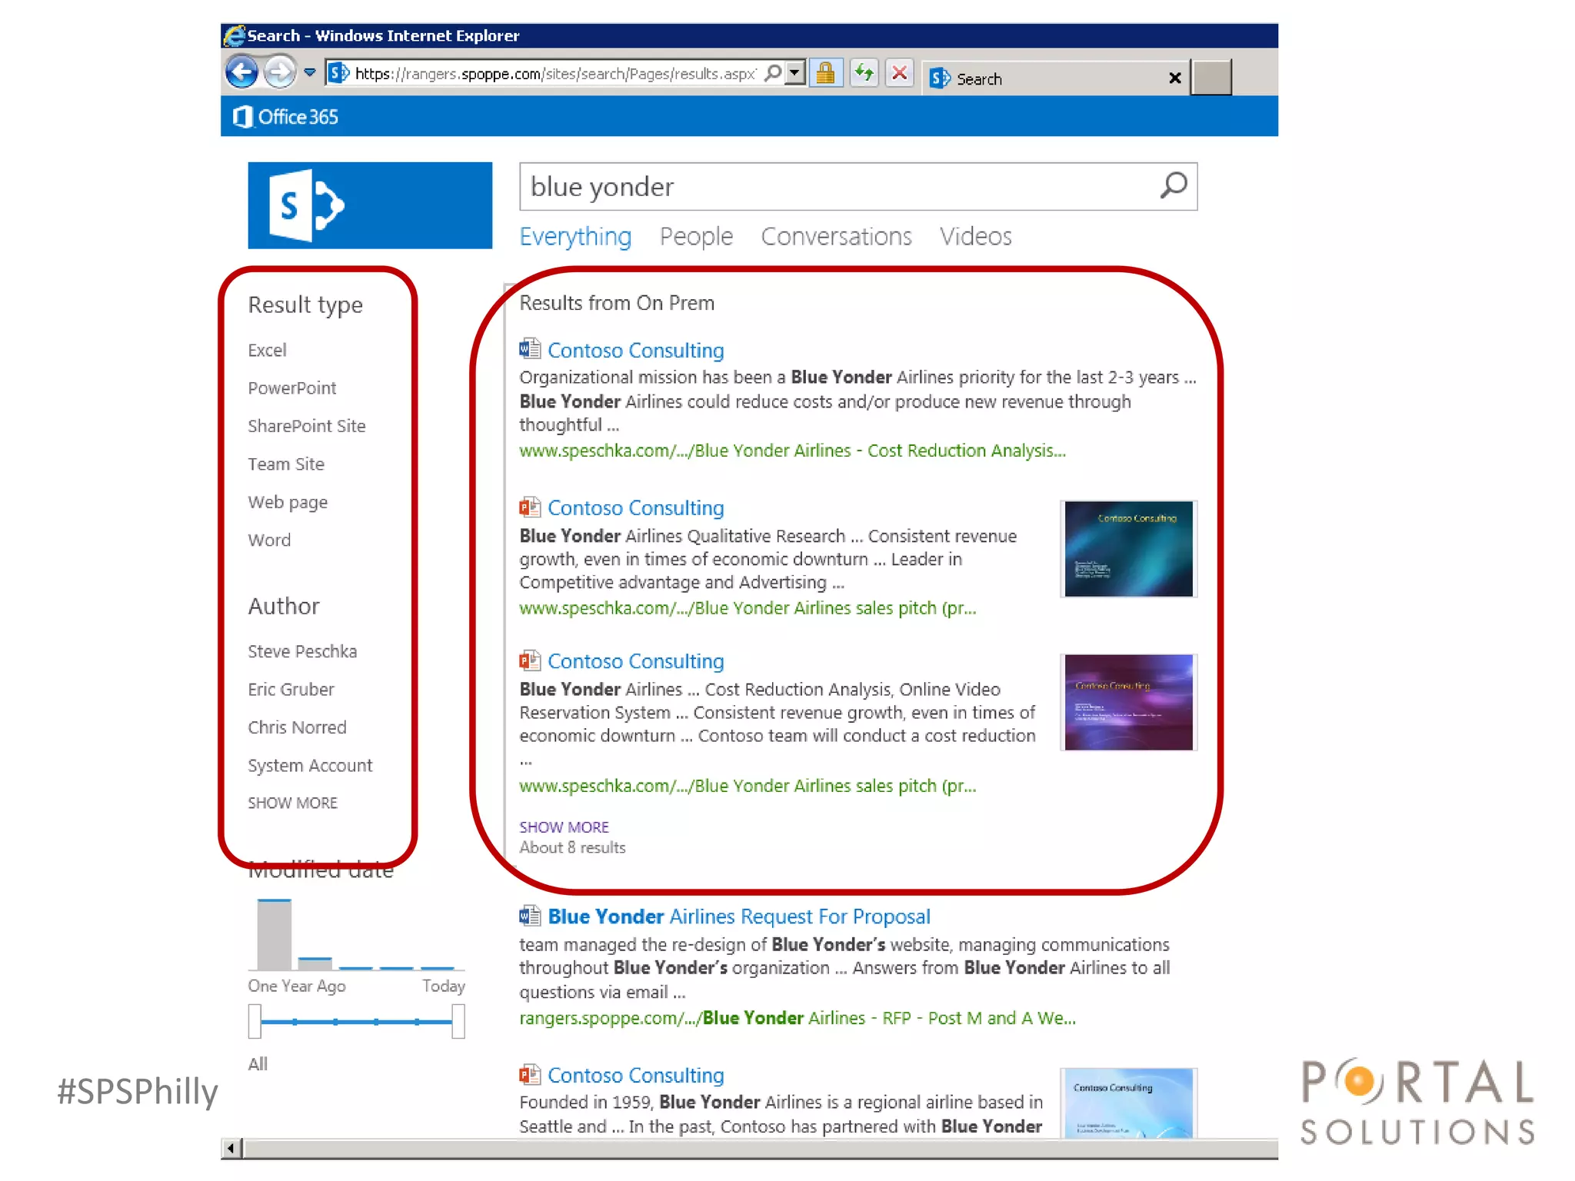The height and width of the screenshot is (1181, 1575).
Task: Click the red Stop loading icon
Action: coord(899,74)
